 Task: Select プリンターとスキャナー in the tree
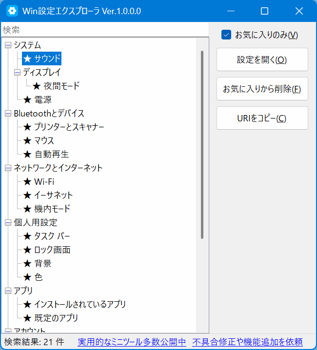(63, 127)
